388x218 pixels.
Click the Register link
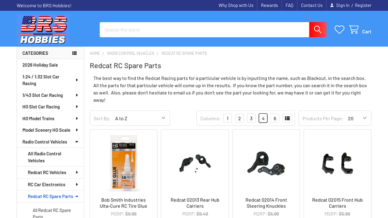(363, 5)
